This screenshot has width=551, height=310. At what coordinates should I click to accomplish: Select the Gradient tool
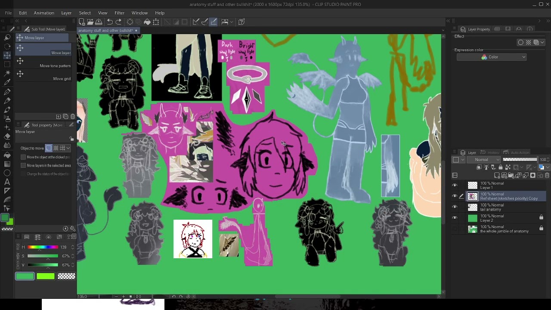click(x=7, y=164)
